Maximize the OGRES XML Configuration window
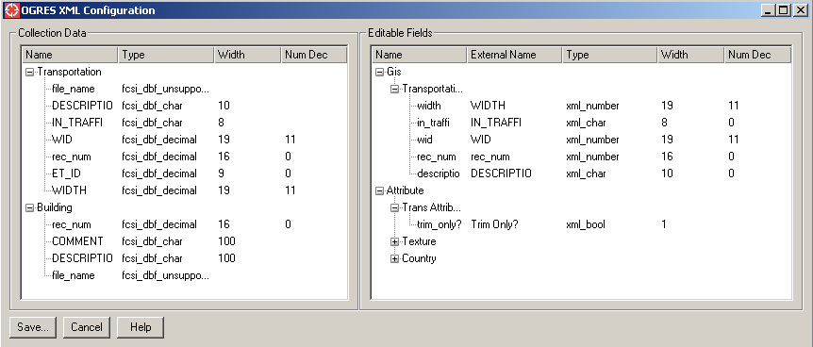The image size is (813, 347). (784, 9)
